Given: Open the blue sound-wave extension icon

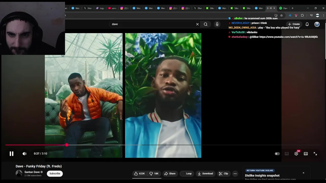Looking at the screenshot, I should tap(290, 16).
